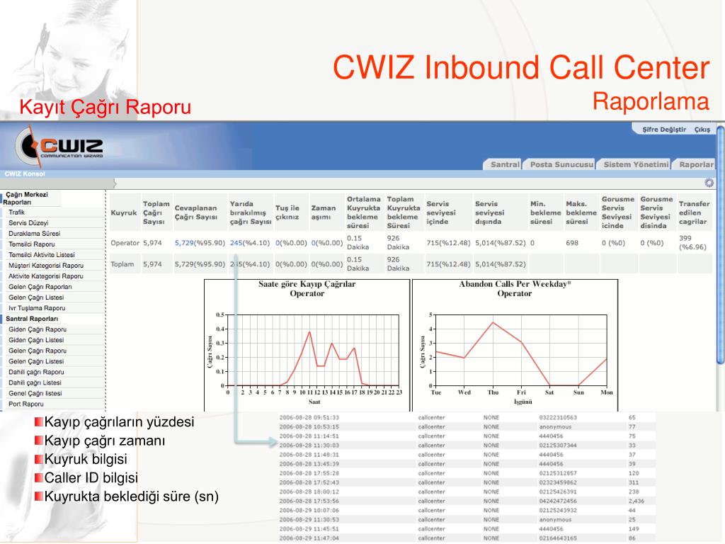The height and width of the screenshot is (544, 725).
Task: Open the Genel Çağrı listesi item
Action: 35,393
